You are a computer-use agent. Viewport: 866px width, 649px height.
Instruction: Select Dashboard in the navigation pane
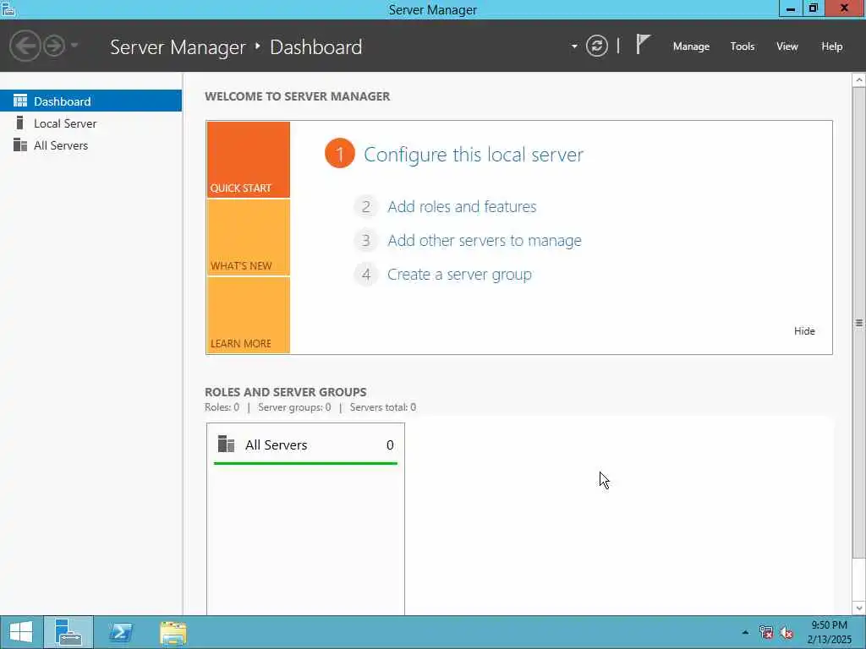point(90,101)
